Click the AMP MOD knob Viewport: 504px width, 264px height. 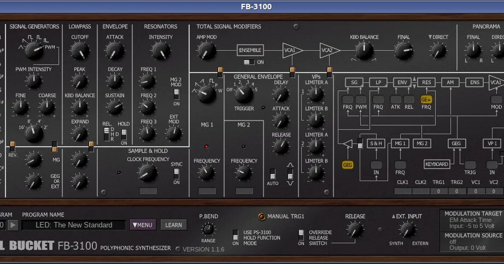click(207, 51)
